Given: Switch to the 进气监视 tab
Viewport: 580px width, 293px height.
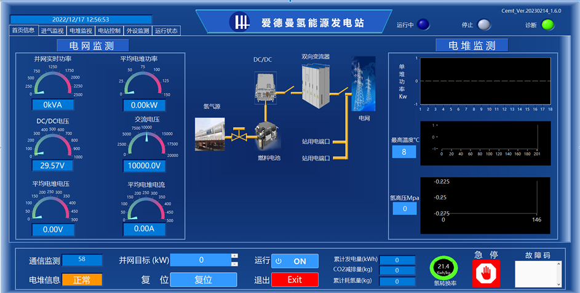Looking at the screenshot, I should coord(52,31).
